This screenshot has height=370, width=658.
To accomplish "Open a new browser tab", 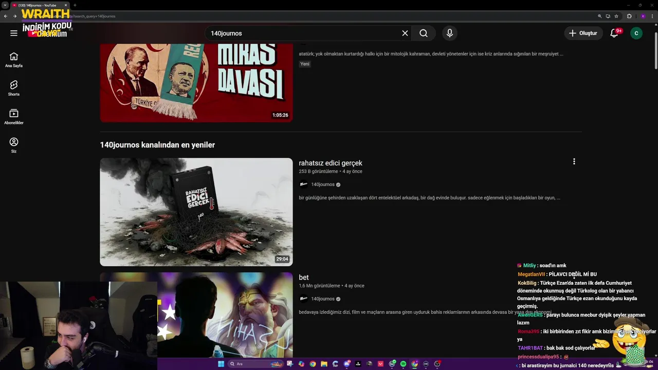I will (x=75, y=5).
